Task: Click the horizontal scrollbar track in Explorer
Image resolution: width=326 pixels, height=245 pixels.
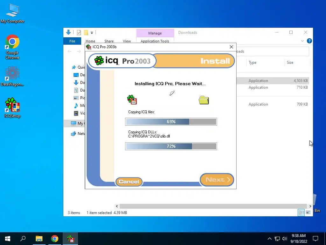Action: pos(213,206)
